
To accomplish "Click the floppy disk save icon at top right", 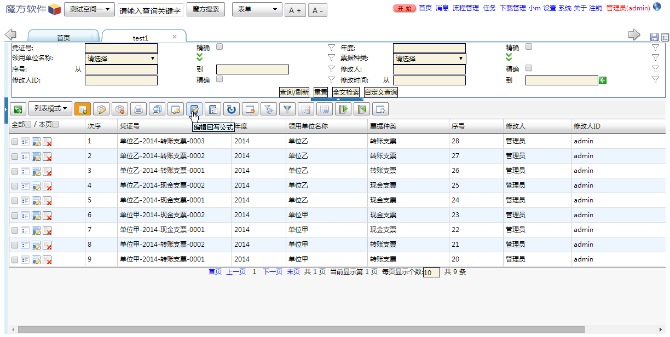I will [654, 37].
